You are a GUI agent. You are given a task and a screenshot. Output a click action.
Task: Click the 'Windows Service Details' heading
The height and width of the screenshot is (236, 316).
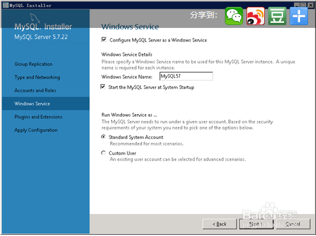127,55
